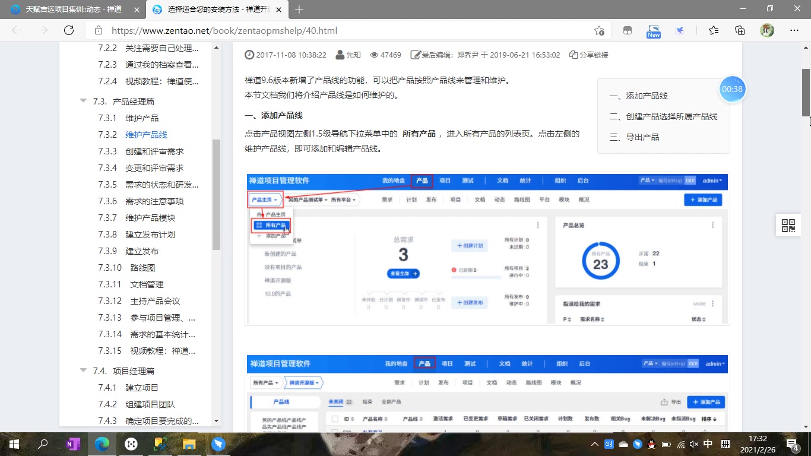The width and height of the screenshot is (811, 456).
Task: Show hidden system tray icons
Action: 595,444
